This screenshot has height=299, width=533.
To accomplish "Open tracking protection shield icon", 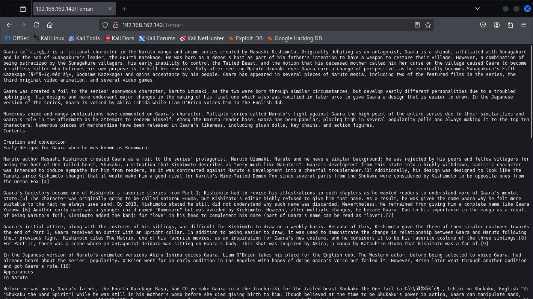I will tap(105, 25).
